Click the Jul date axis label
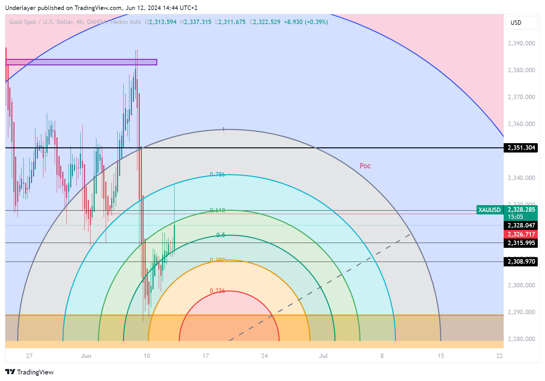The width and height of the screenshot is (545, 381). [x=323, y=356]
